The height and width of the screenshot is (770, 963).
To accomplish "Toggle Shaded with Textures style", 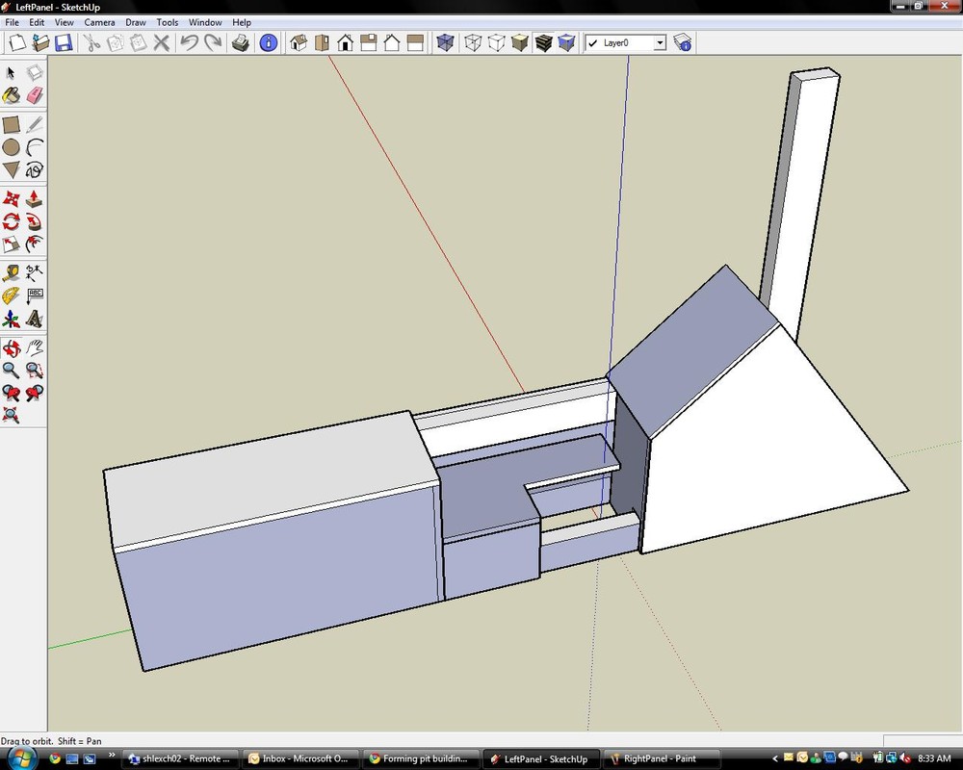I will coord(543,42).
